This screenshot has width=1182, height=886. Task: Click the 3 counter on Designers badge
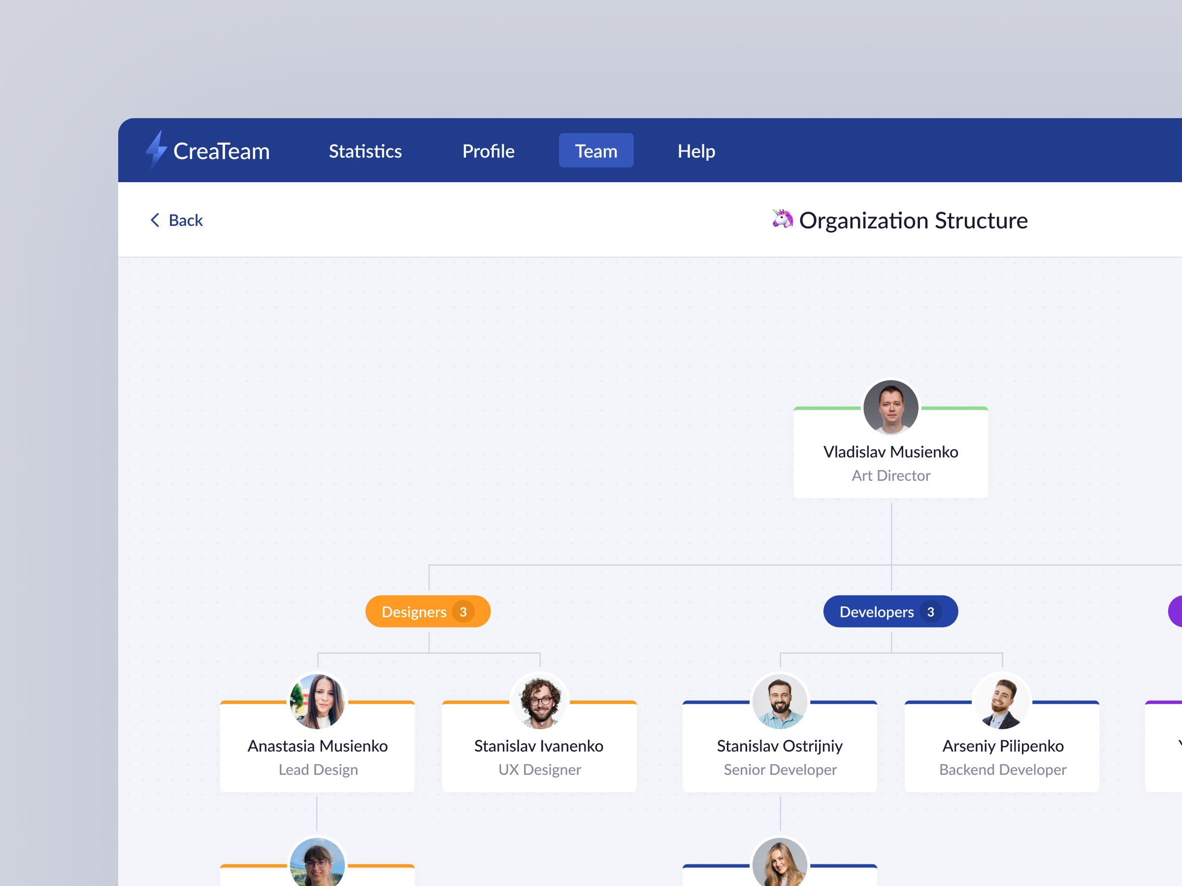pos(463,611)
